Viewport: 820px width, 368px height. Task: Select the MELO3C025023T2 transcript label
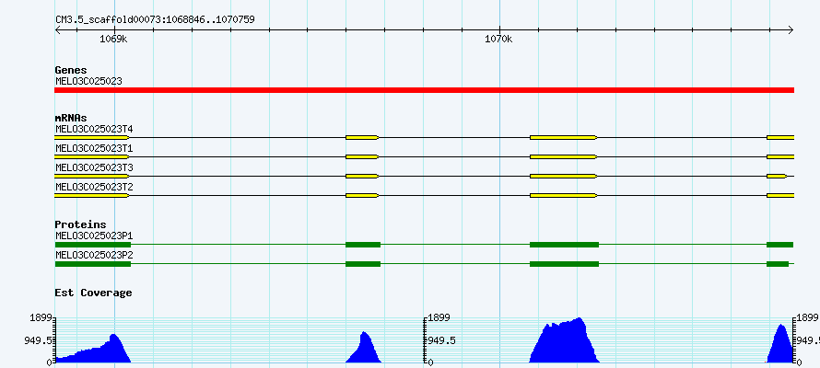(x=94, y=187)
